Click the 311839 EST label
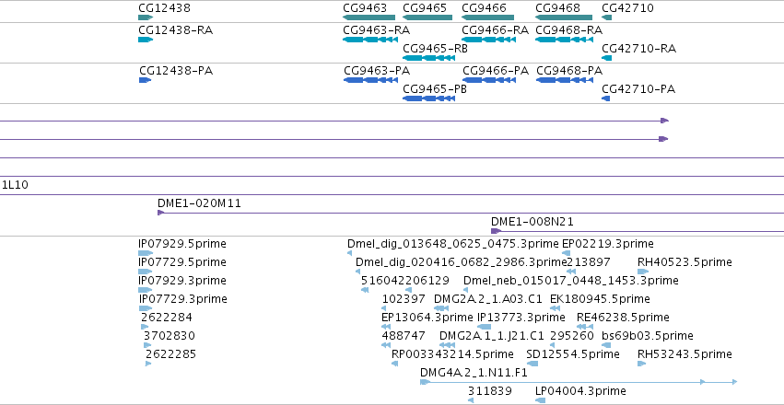784x405 pixels. click(x=490, y=390)
